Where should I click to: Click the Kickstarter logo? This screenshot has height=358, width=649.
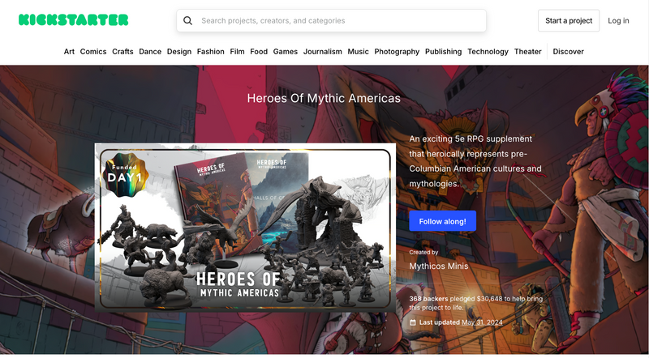click(73, 19)
